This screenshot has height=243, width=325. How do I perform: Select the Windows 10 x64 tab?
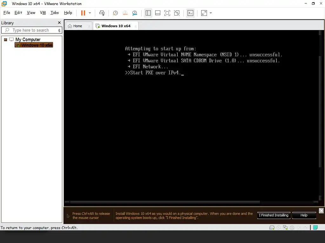pyautogui.click(x=116, y=26)
